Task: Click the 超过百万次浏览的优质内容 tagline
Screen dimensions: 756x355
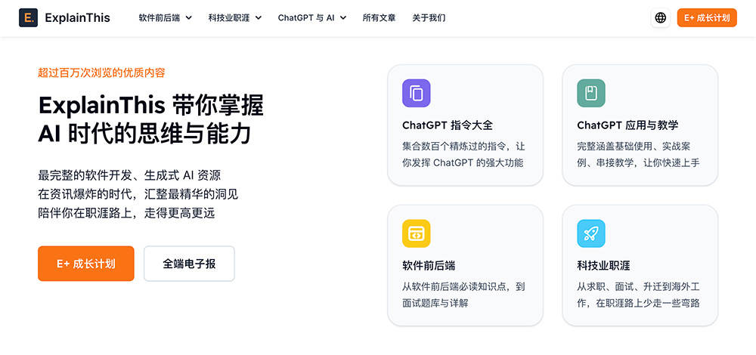Action: tap(102, 73)
